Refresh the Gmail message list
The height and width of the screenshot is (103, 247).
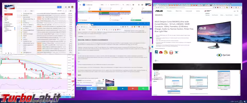25,11
